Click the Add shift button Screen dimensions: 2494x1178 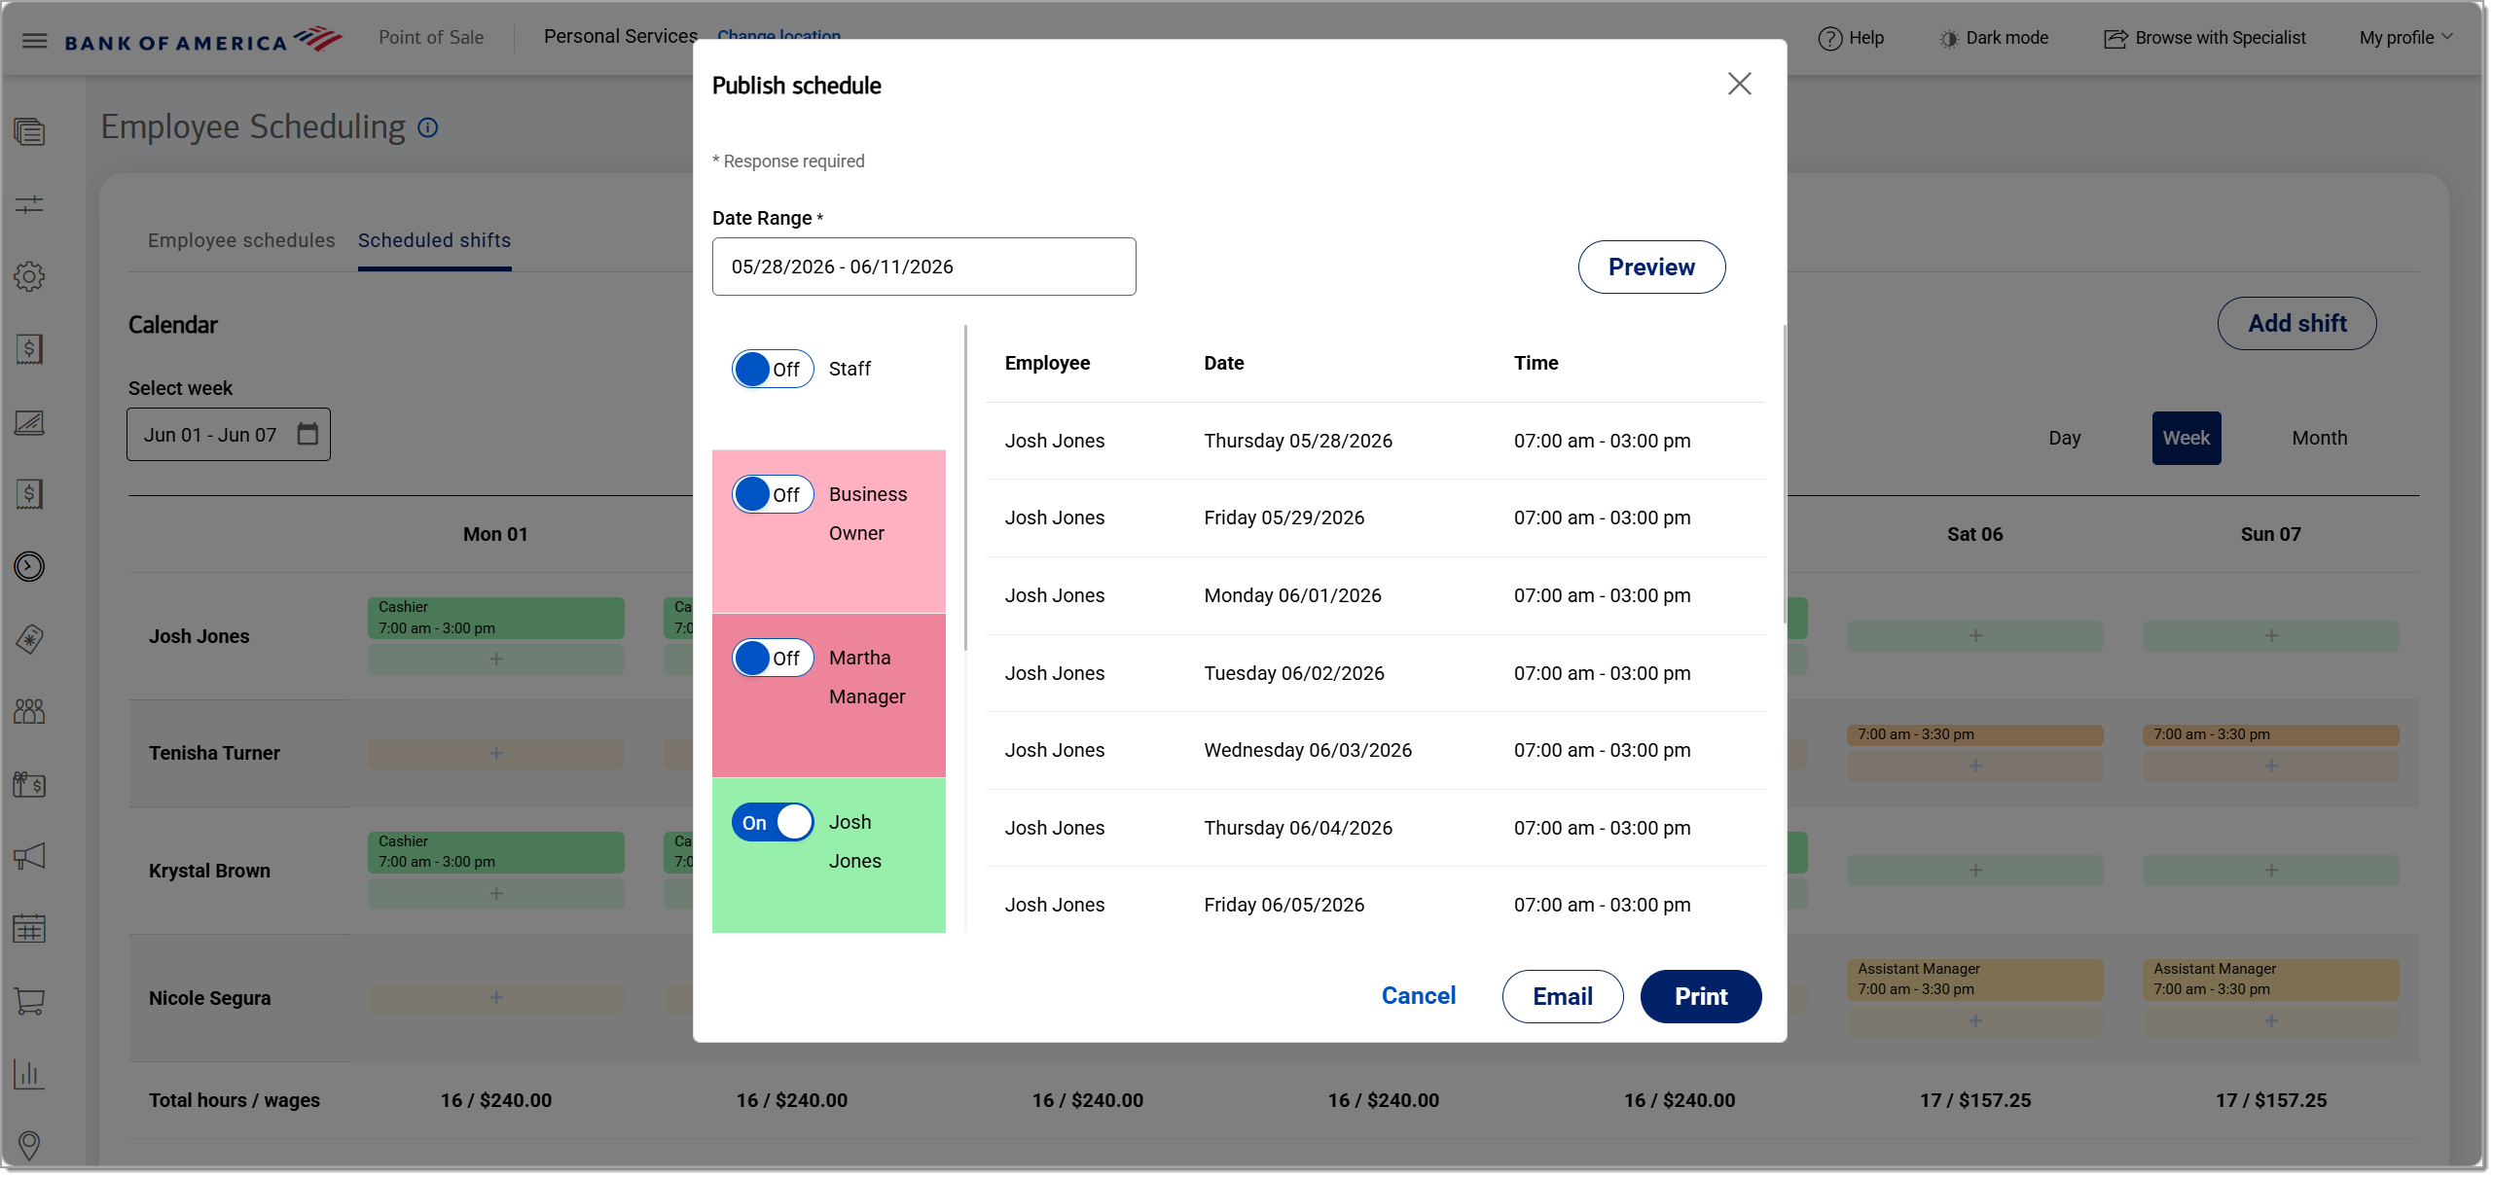(x=2296, y=323)
